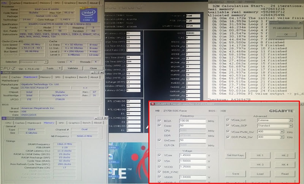Click the Cores ratio field in TweakLauncher

click(193, 125)
